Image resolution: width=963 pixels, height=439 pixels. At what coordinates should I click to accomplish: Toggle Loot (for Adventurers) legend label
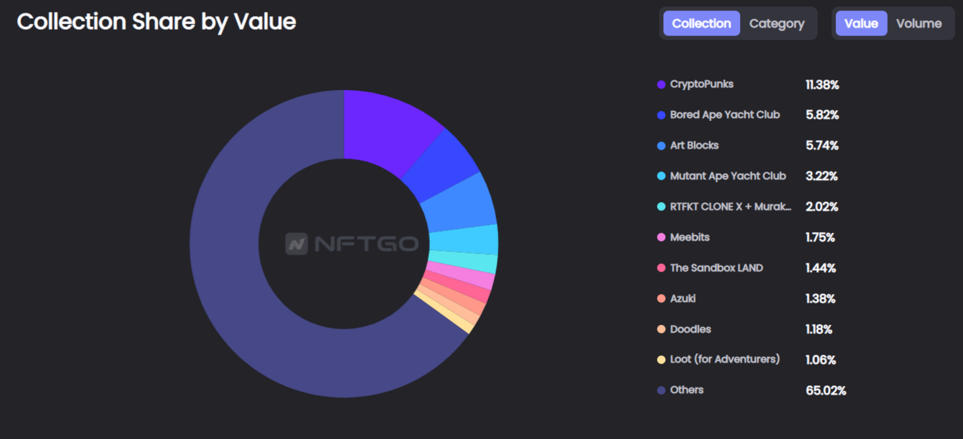[x=725, y=359]
